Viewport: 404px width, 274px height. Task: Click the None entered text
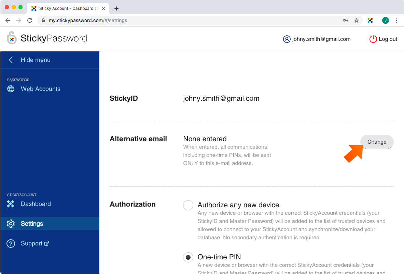click(205, 139)
